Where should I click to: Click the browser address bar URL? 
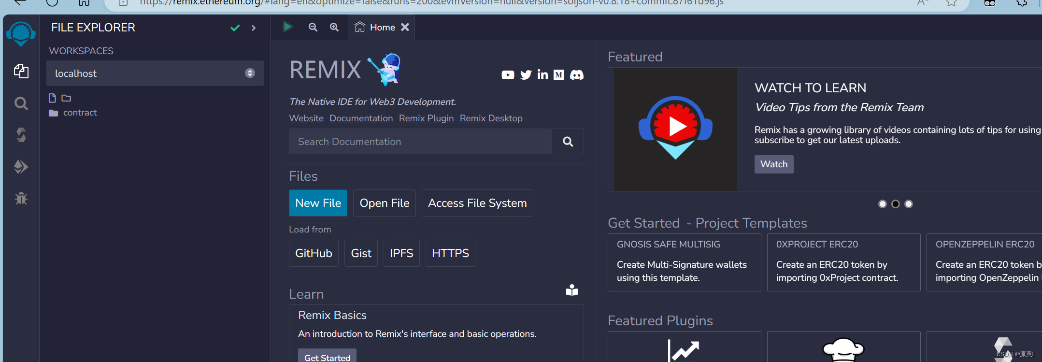pyautogui.click(x=431, y=2)
